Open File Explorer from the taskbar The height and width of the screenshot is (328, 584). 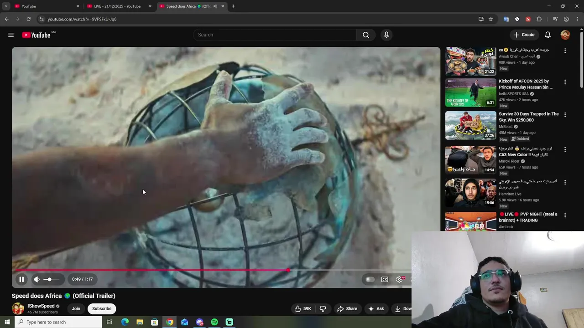click(x=140, y=322)
